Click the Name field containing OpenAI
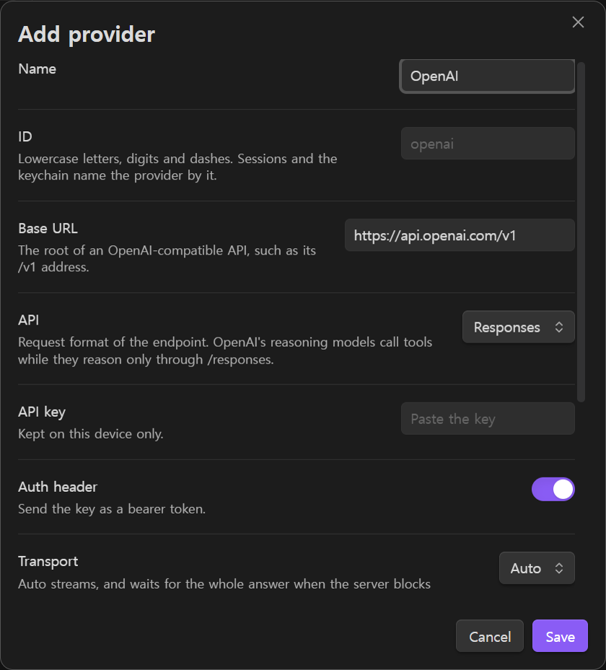The width and height of the screenshot is (606, 670). (487, 76)
